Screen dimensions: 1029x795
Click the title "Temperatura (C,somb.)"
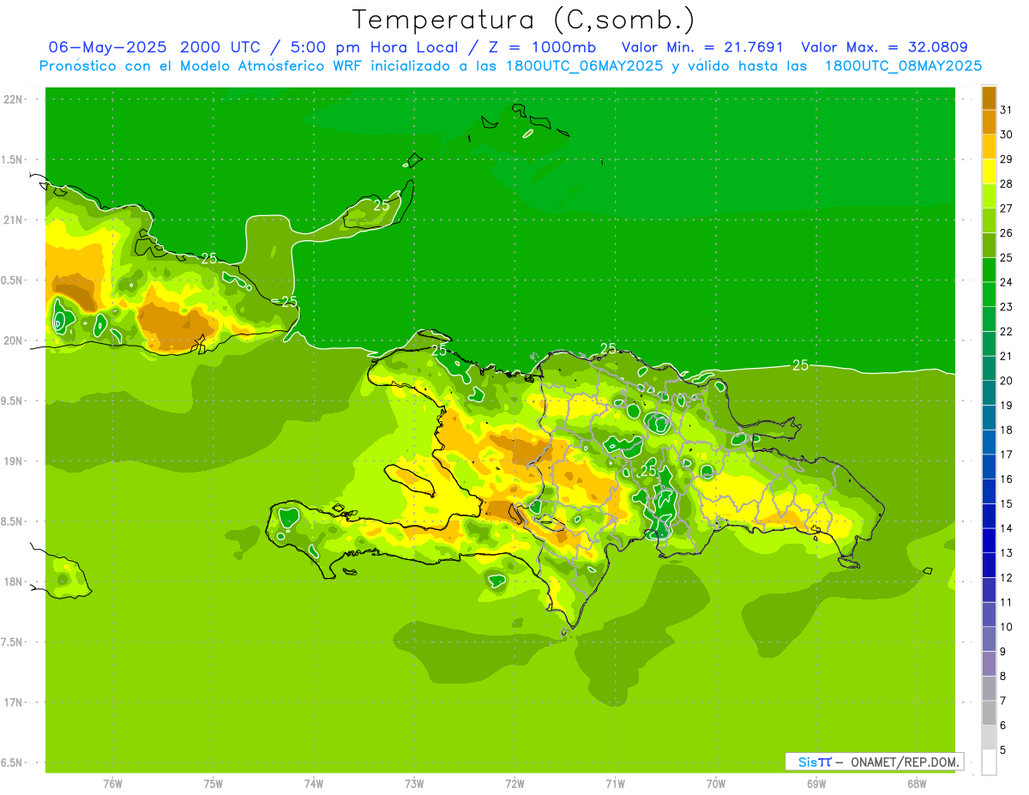coord(523,20)
